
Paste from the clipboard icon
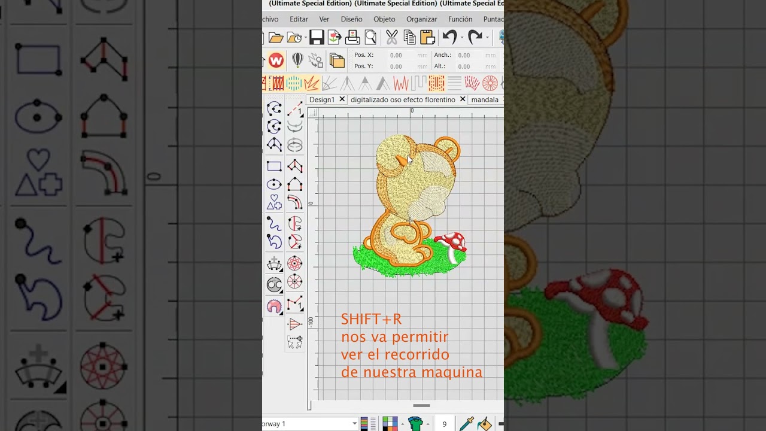(427, 38)
